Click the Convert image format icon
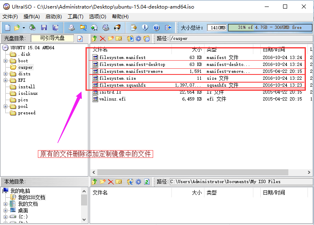Image resolution: width=314 pixels, height=225 pixels. coord(83,28)
